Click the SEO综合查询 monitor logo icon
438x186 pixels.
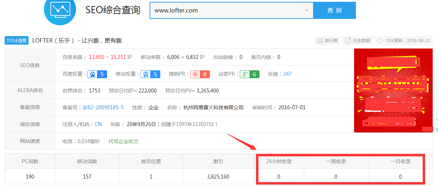click(60, 9)
